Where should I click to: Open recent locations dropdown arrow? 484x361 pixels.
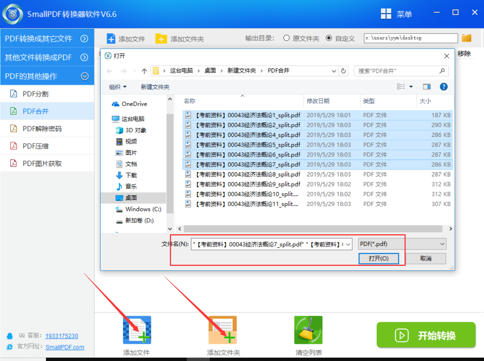[x=134, y=71]
